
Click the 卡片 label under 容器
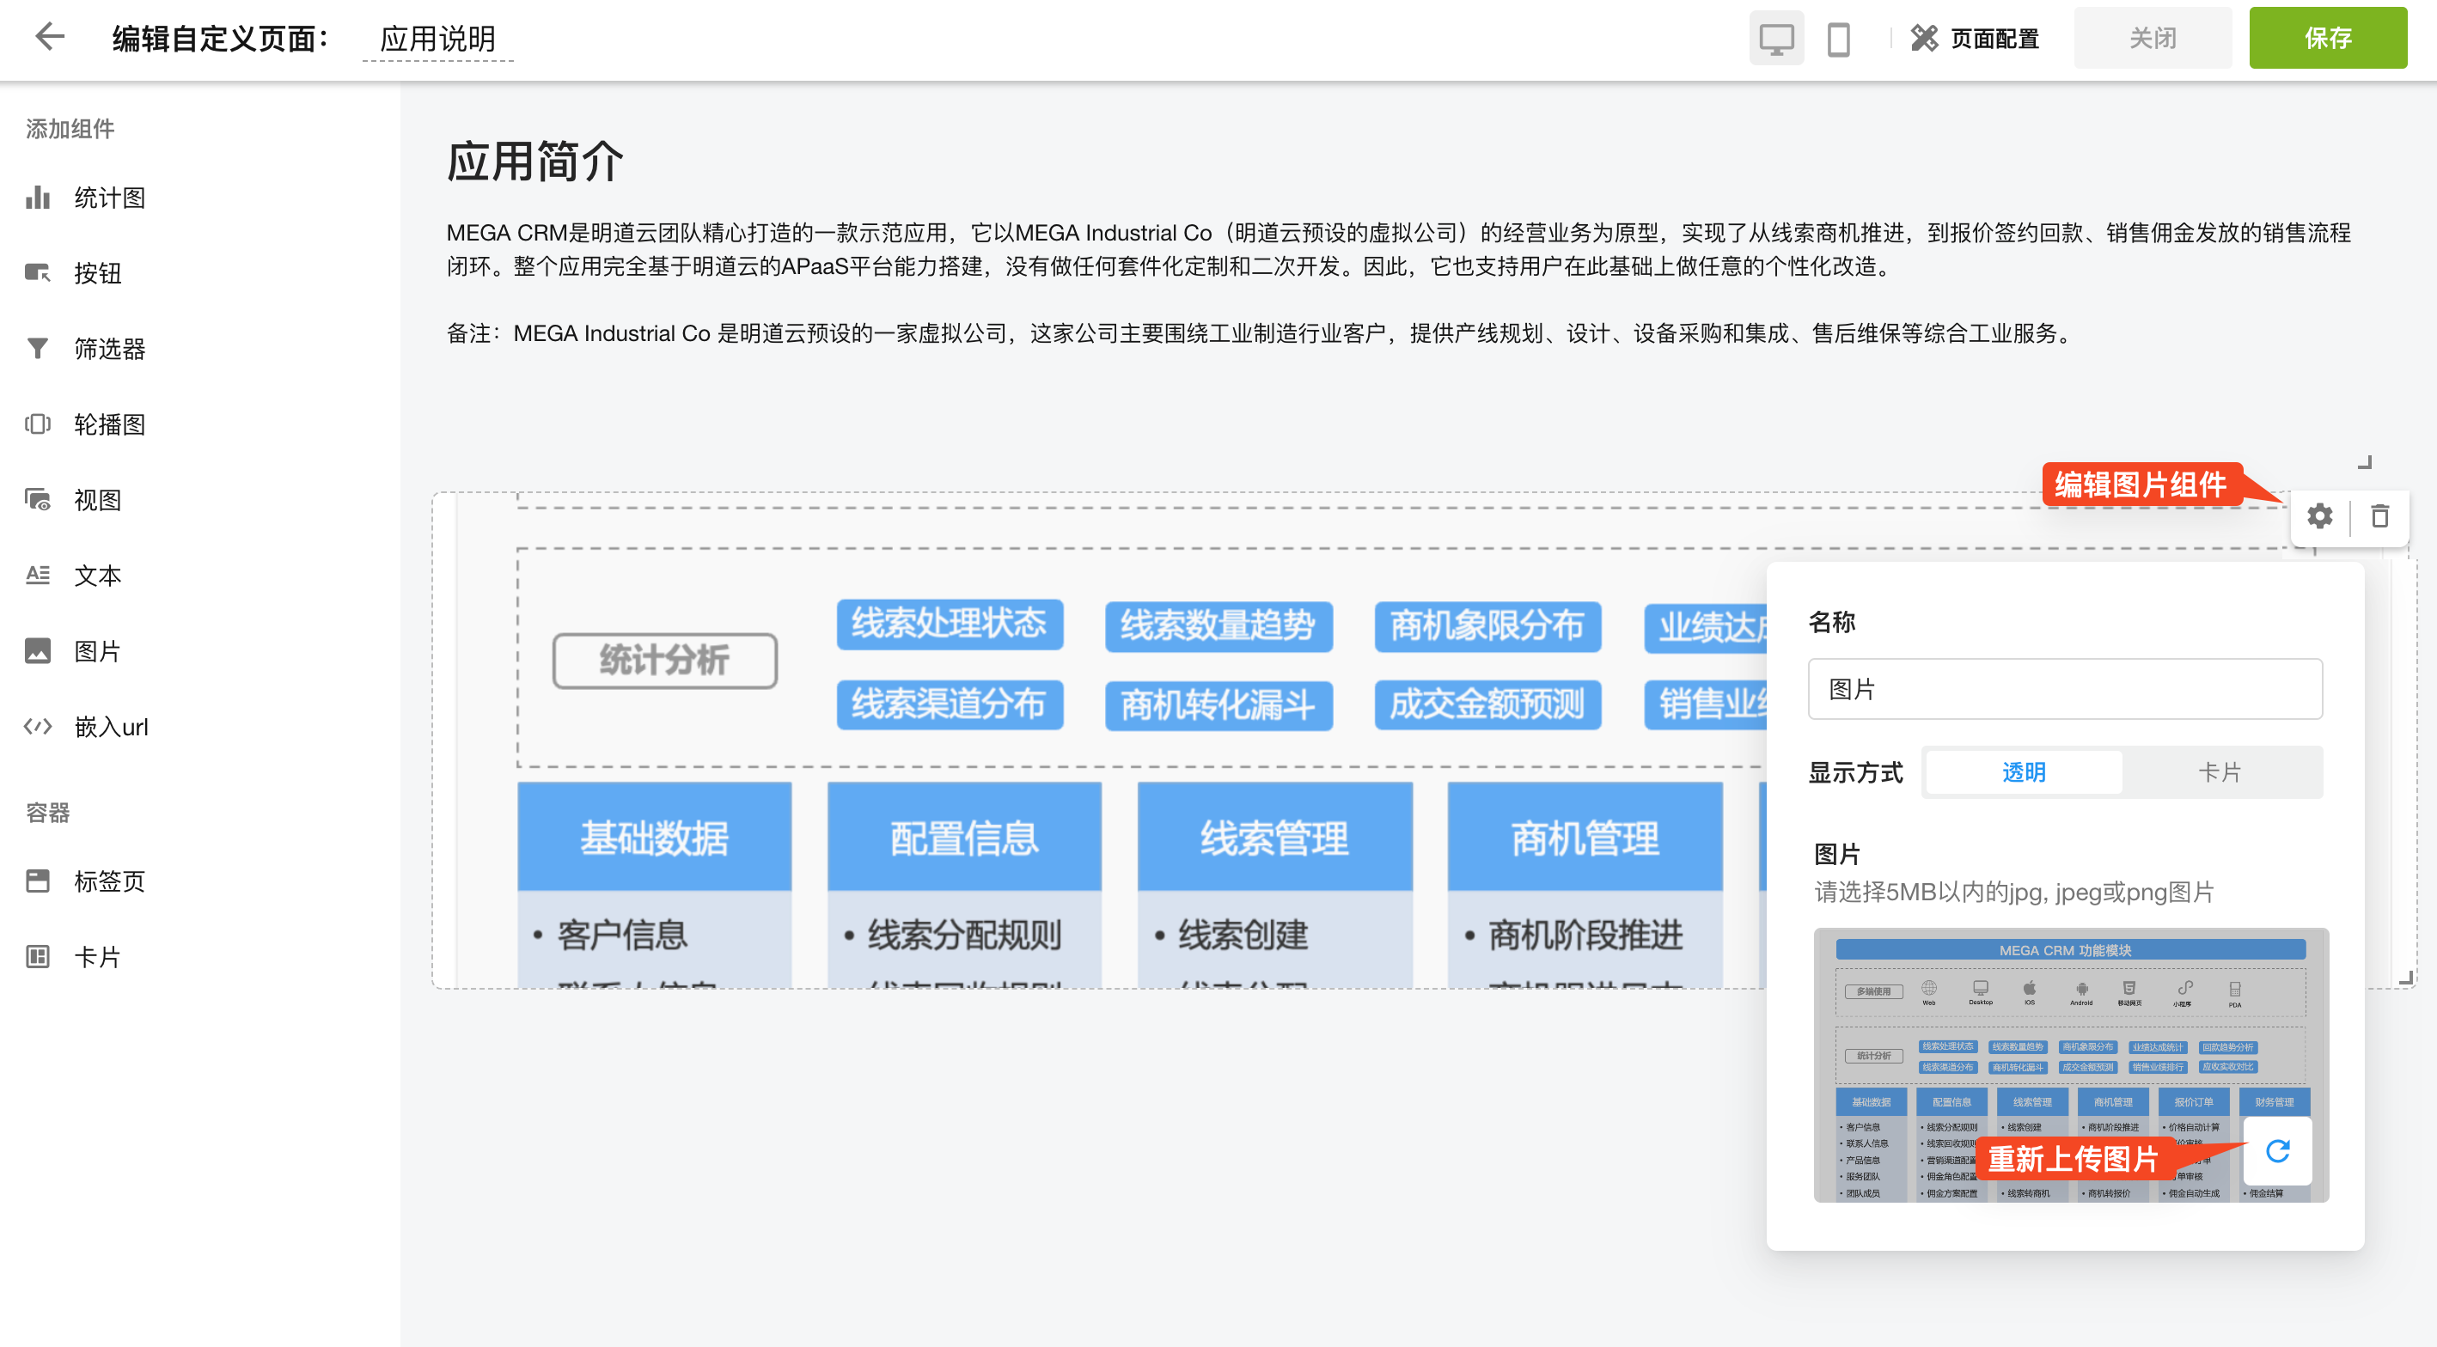(97, 957)
